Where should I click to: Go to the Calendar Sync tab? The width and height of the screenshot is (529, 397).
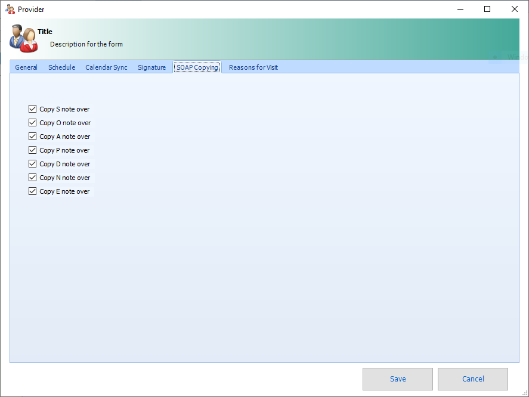coord(106,67)
